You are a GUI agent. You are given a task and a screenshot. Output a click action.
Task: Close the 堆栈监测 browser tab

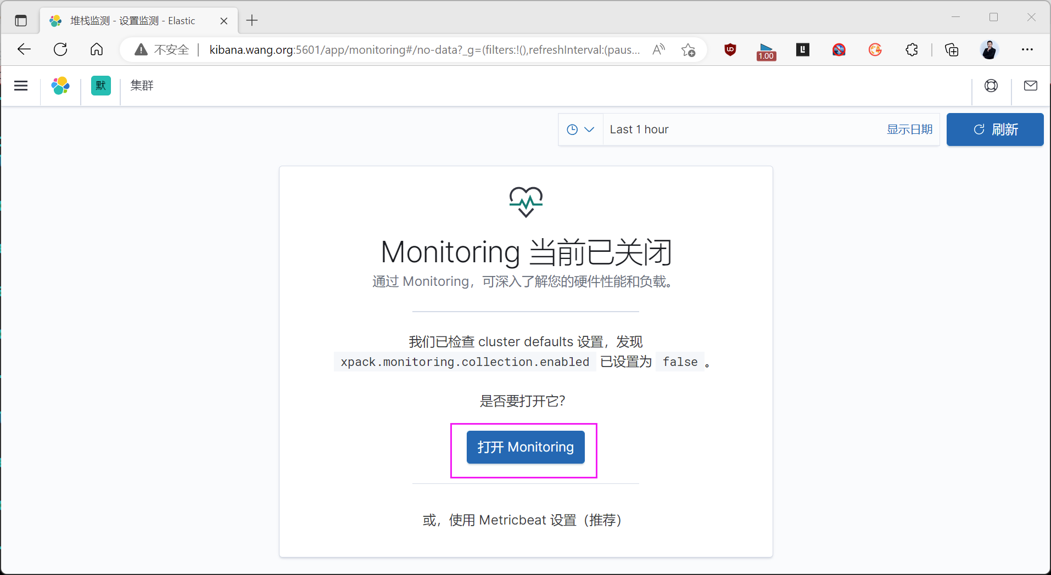coord(224,21)
